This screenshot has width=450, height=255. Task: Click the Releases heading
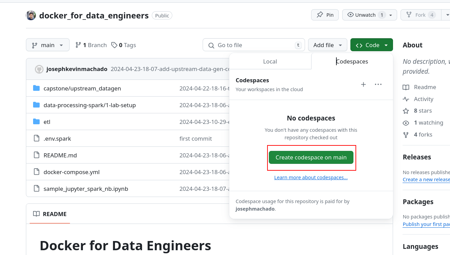point(417,157)
